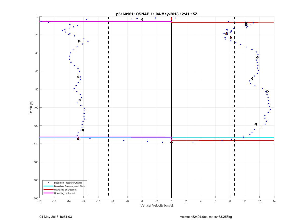The image size is (303, 223).
Task: Click the x-axis tick label 14
Action: pyautogui.click(x=274, y=201)
